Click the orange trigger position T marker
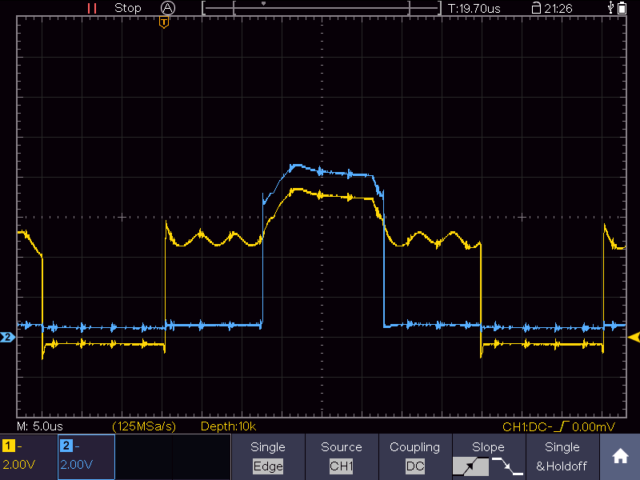This screenshot has height=480, width=640. click(x=164, y=22)
